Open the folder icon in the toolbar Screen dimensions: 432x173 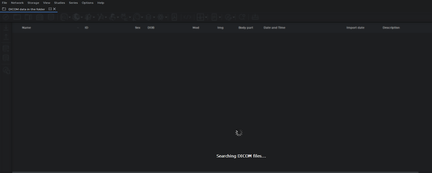tap(17, 17)
